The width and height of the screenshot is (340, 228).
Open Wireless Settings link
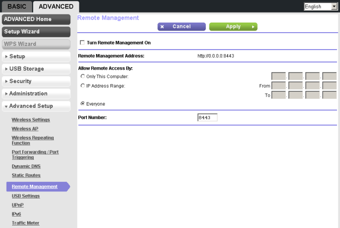click(31, 120)
